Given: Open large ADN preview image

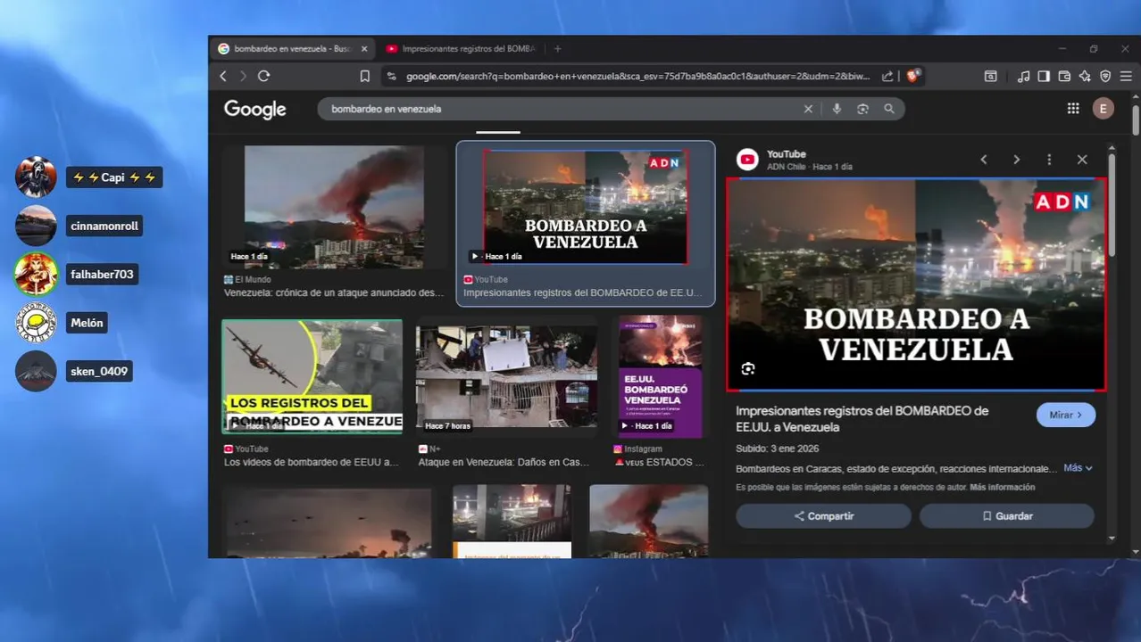Looking at the screenshot, I should pos(916,284).
